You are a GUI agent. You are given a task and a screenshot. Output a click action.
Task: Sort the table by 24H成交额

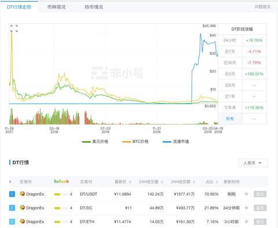pyautogui.click(x=183, y=182)
